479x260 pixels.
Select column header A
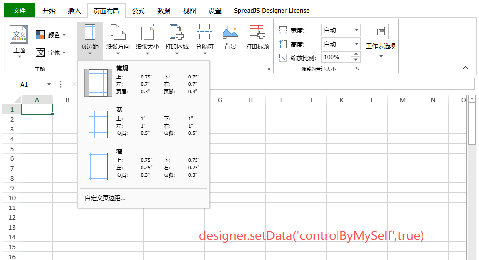pyautogui.click(x=37, y=100)
